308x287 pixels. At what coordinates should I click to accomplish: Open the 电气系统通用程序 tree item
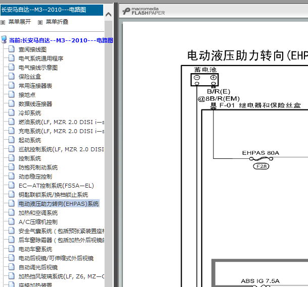(x=41, y=59)
